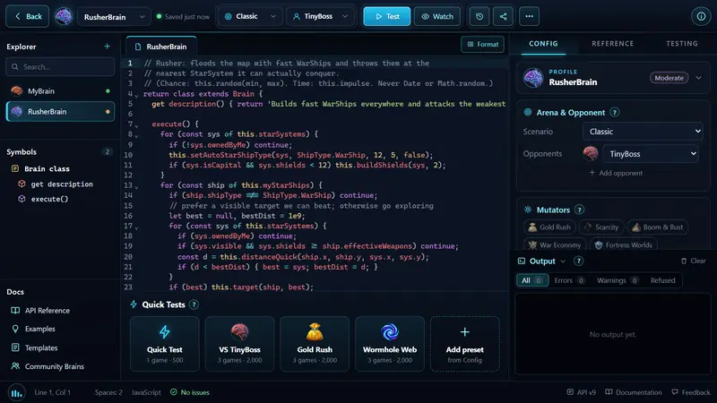Filter output by Errors
Image resolution: width=717 pixels, height=403 pixels.
(569, 280)
